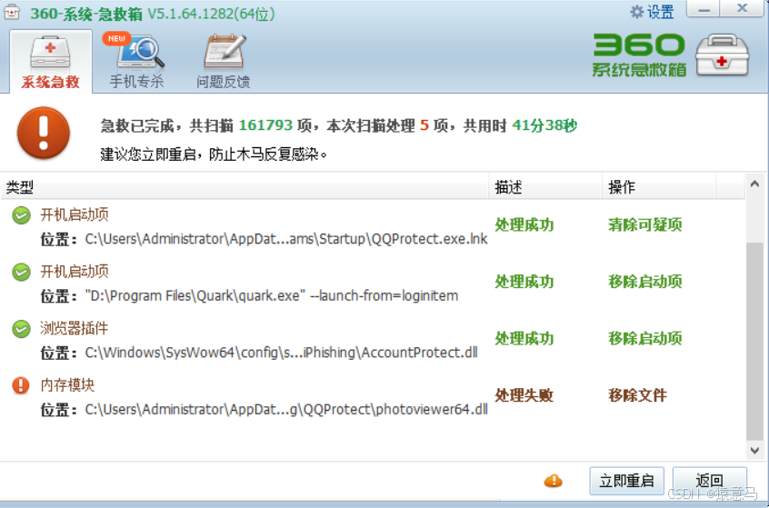Click the 类型 column header
This screenshot has width=769, height=508.
click(x=245, y=187)
